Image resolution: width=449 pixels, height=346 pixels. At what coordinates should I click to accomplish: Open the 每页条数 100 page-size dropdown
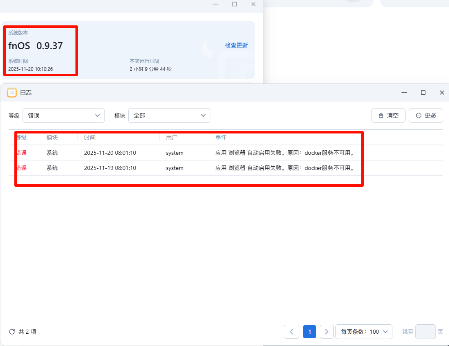coord(364,332)
